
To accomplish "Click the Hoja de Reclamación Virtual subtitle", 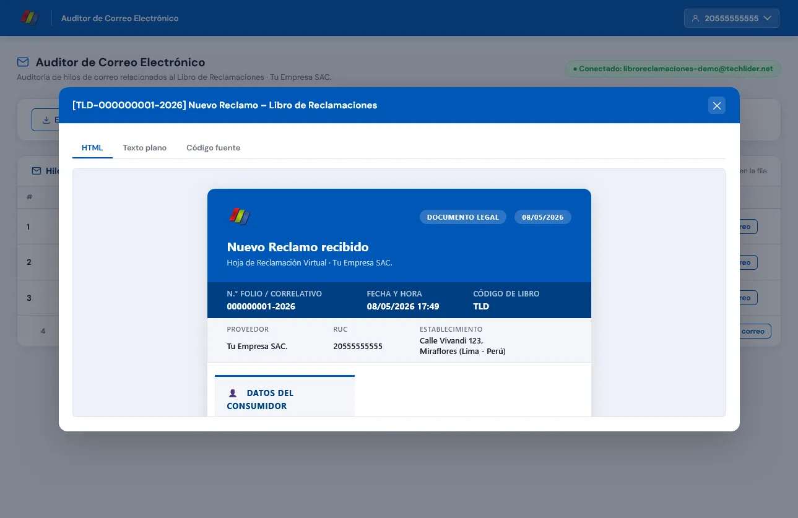I will point(310,263).
